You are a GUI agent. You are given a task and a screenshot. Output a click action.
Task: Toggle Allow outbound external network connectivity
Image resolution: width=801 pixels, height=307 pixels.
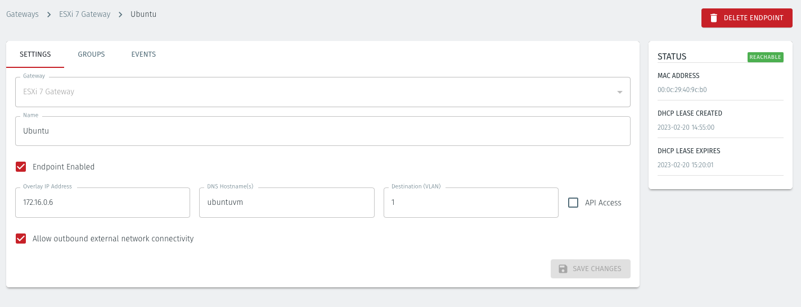click(x=21, y=239)
